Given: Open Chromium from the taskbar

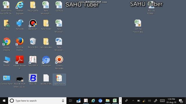Looking at the screenshot, I should (100, 101).
